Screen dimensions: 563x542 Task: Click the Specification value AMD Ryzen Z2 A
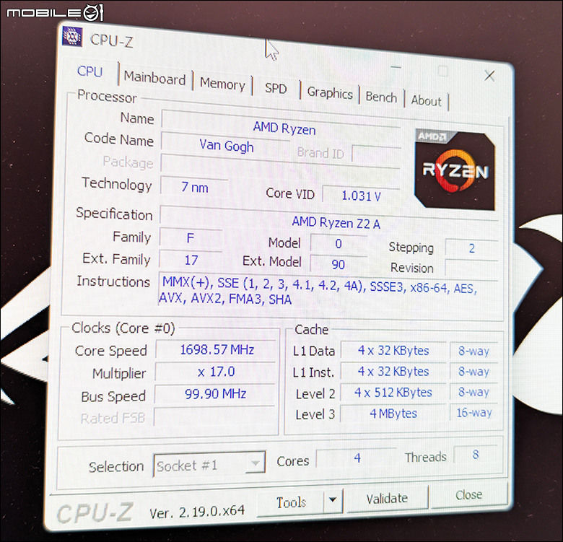tap(329, 219)
